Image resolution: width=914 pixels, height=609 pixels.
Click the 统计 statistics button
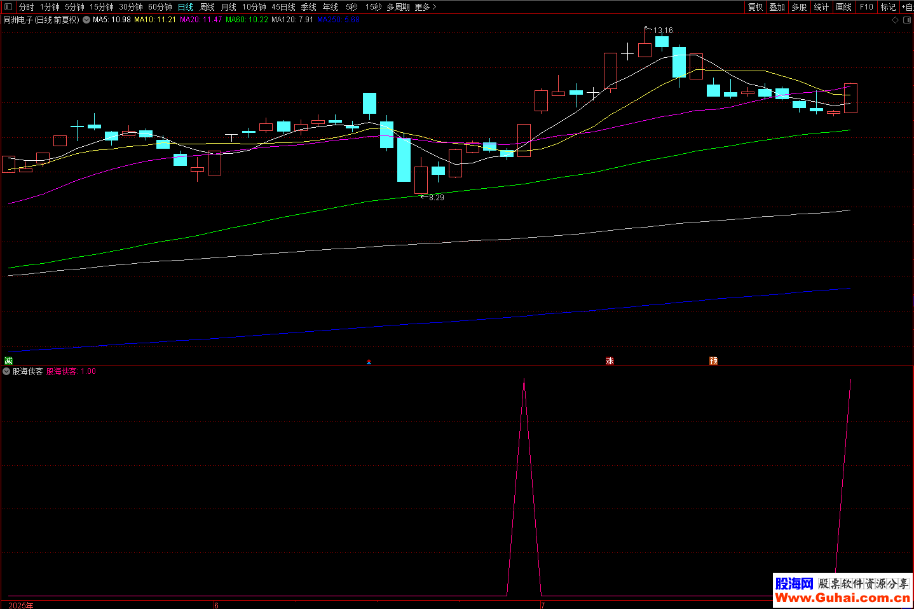tap(822, 7)
